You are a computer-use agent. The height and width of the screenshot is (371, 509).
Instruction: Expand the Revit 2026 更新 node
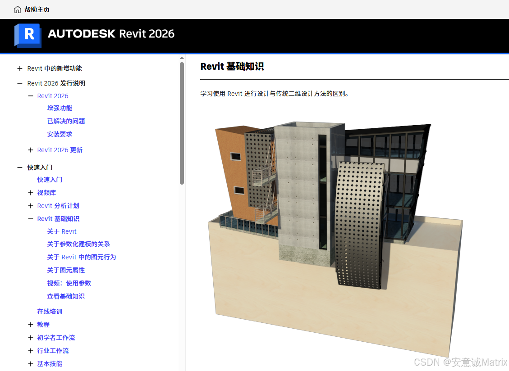[31, 150]
